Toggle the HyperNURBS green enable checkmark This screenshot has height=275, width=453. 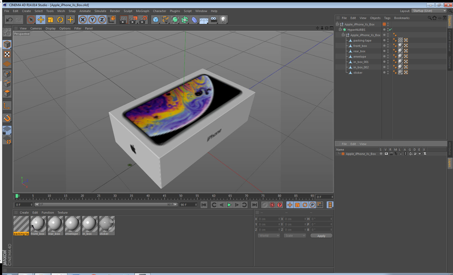390,29
